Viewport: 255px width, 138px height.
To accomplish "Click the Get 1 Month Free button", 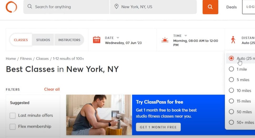I will (158, 127).
